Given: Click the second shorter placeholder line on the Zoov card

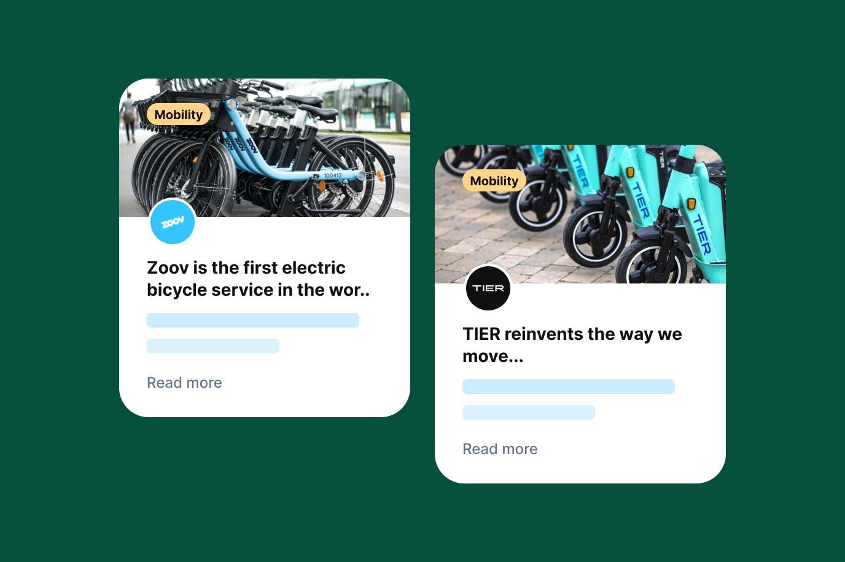Looking at the screenshot, I should pyautogui.click(x=213, y=346).
